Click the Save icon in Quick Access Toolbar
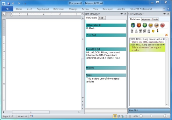Image resolution: width=172 pixels, height=120 pixels. tap(9, 4)
